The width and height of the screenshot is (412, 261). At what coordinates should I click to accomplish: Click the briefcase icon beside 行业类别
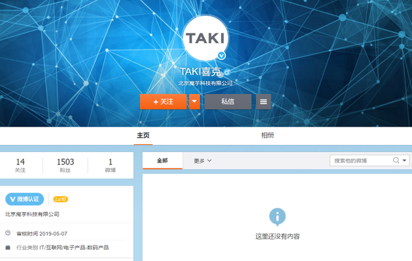point(8,247)
